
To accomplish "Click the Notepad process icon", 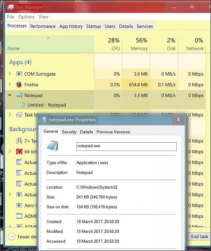I will point(19,95).
